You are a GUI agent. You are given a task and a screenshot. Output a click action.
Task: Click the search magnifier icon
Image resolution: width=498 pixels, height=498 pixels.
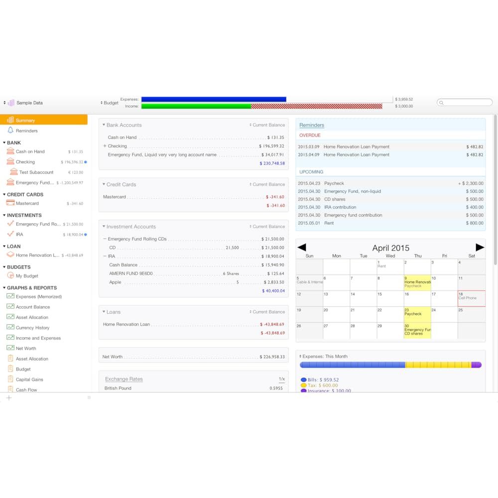441,103
